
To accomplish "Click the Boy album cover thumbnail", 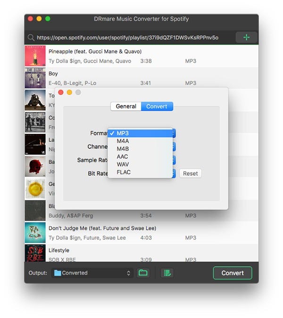I will (x=35, y=78).
